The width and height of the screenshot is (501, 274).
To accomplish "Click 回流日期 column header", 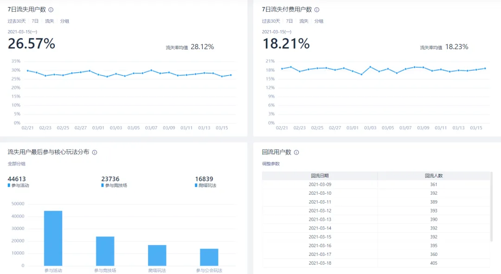I will (x=320, y=176).
